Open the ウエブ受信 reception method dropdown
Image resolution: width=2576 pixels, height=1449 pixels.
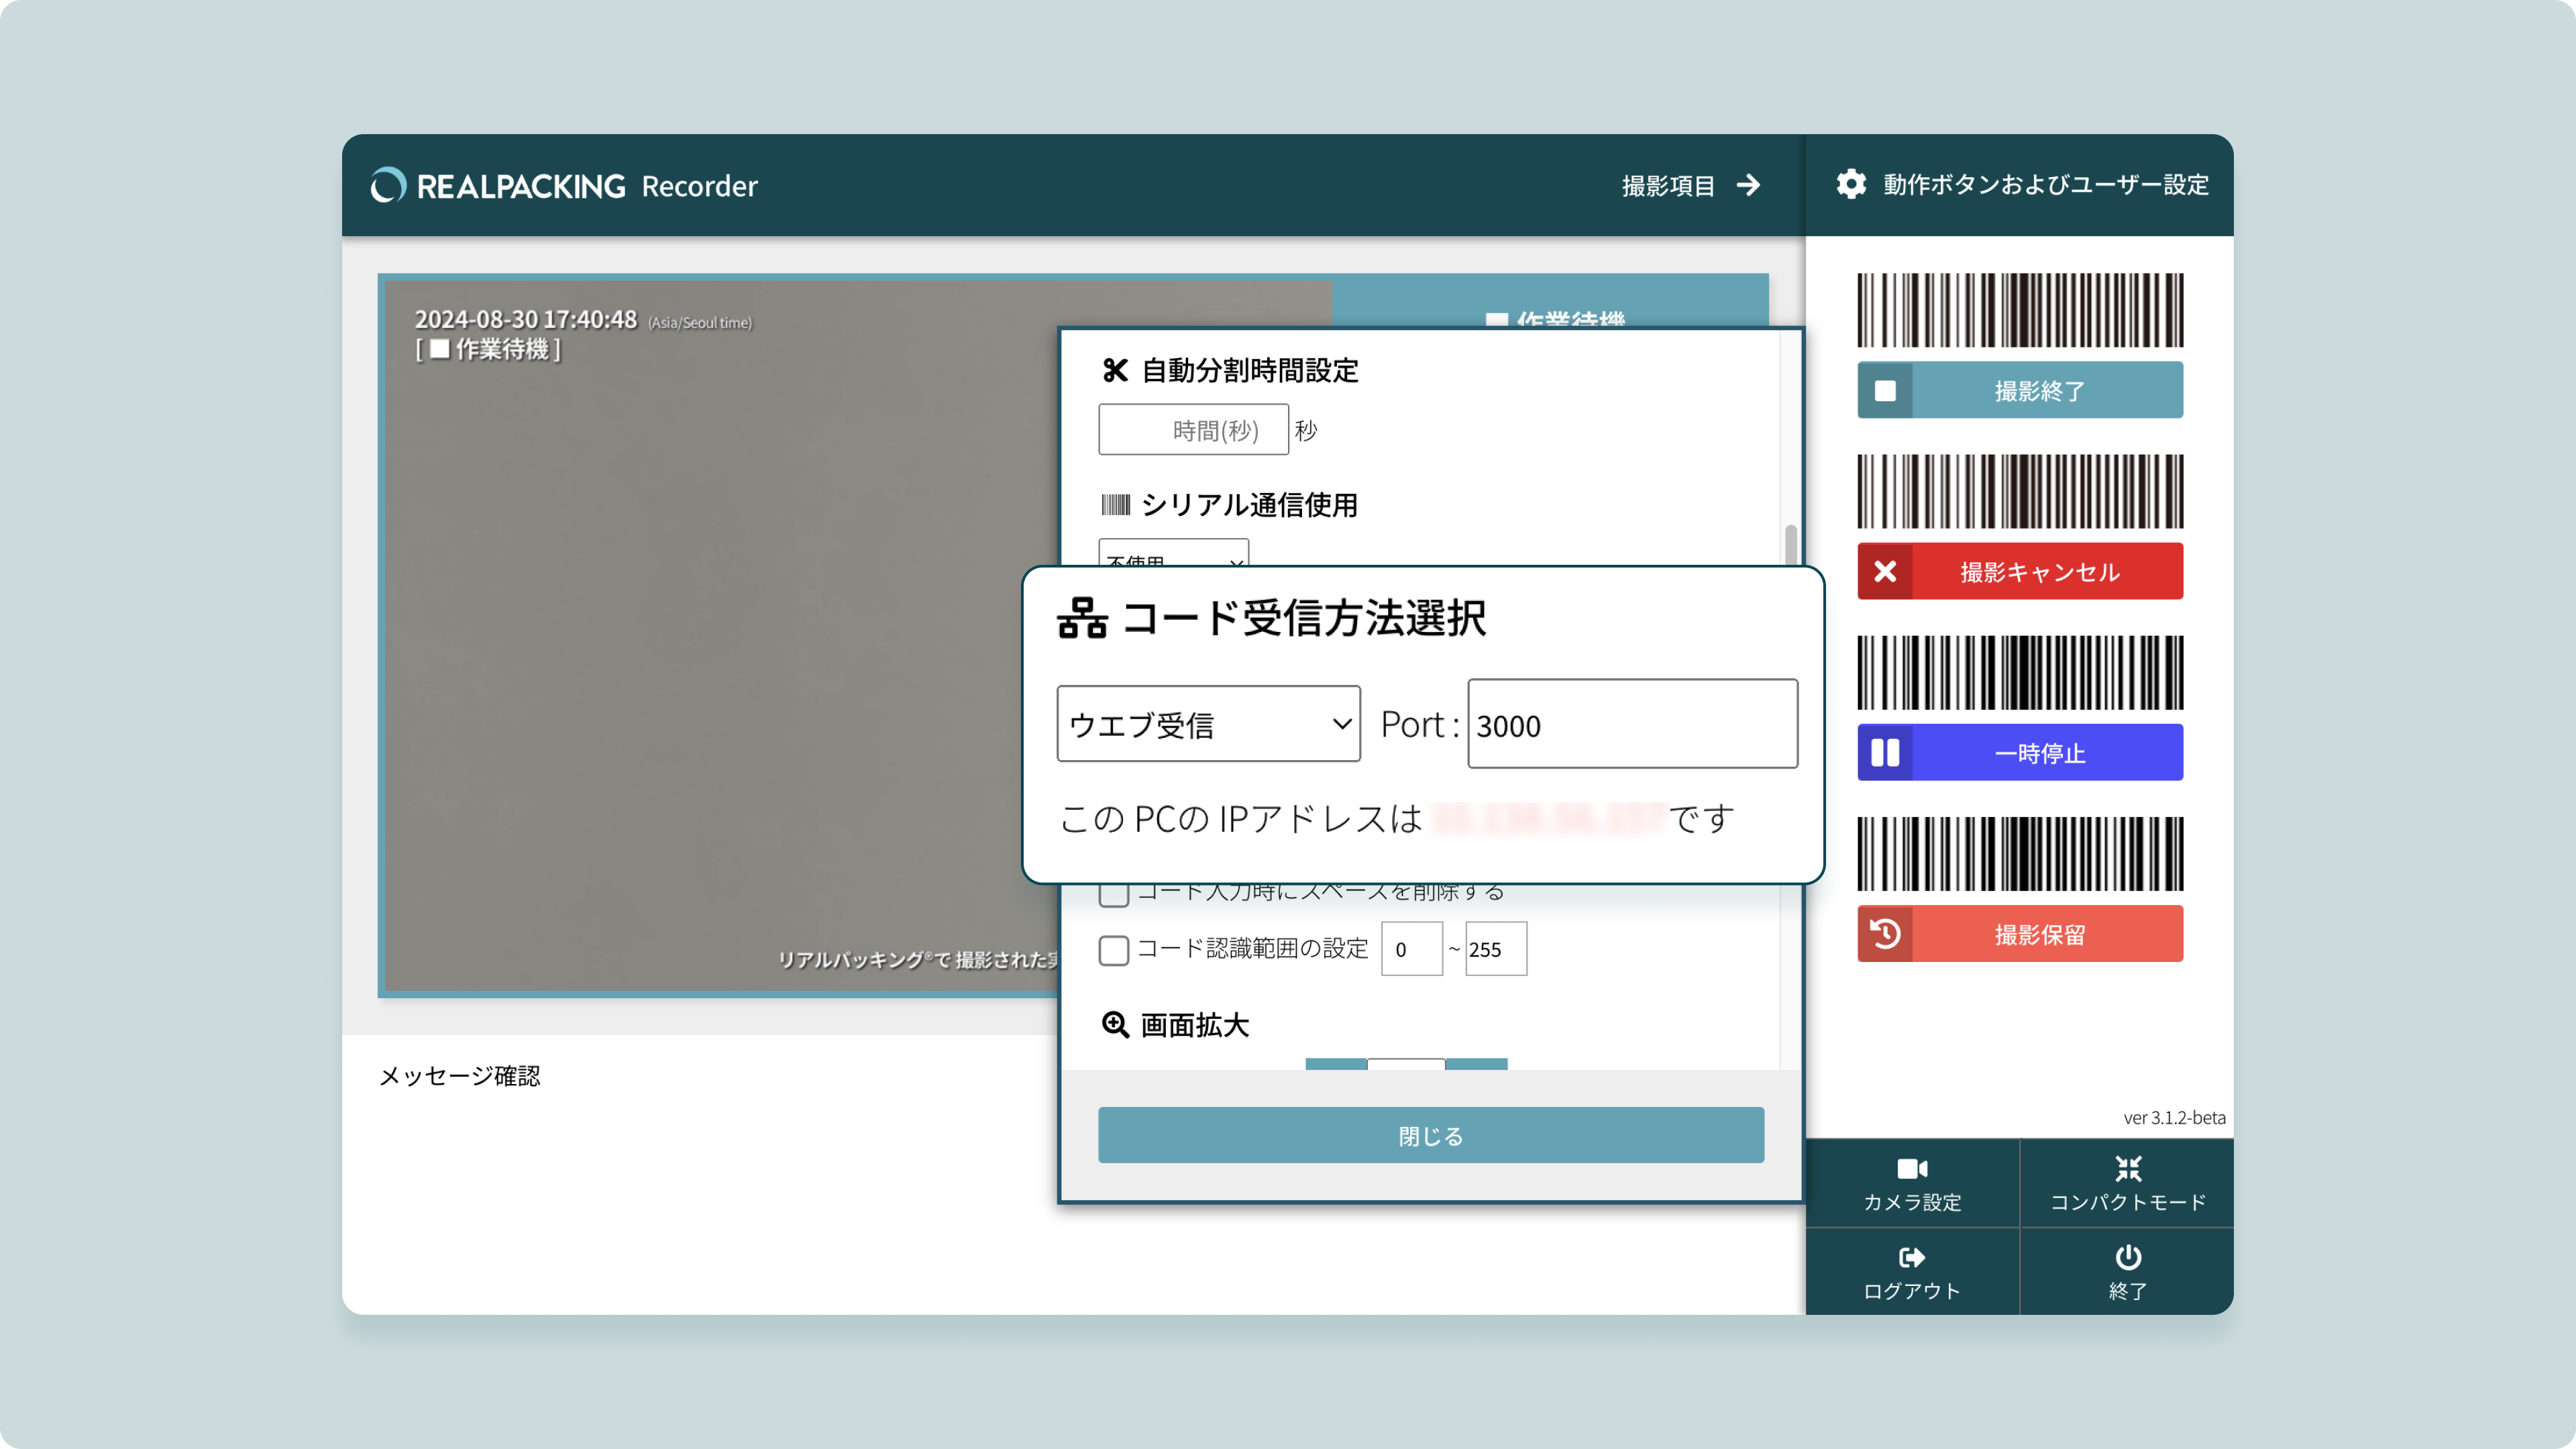(1208, 724)
